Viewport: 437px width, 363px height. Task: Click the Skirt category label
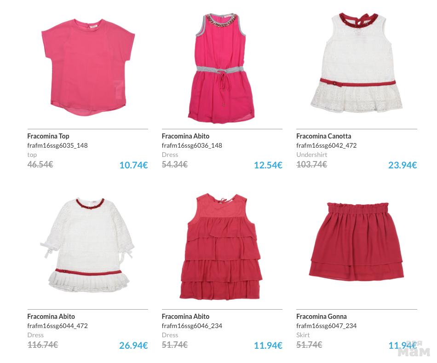coord(303,335)
